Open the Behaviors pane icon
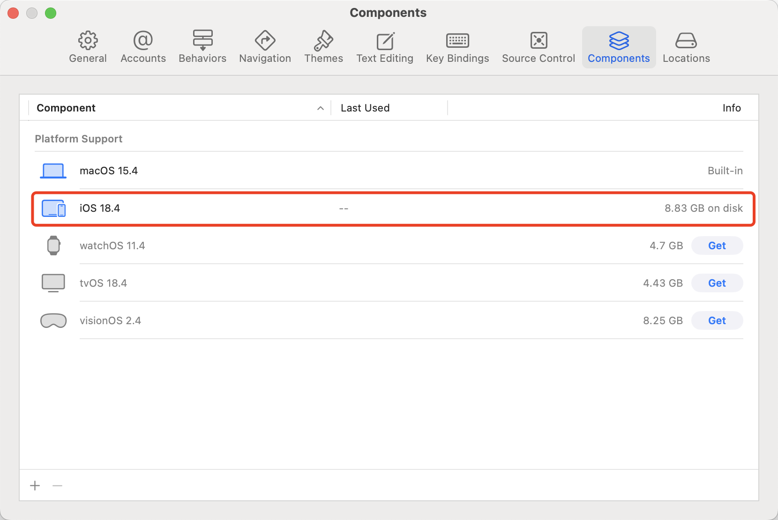 click(202, 41)
